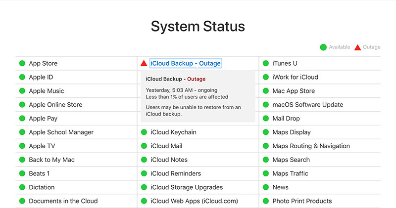The image size is (396, 208).
Task: Click the iCloud Keychain label
Action: pos(174,132)
